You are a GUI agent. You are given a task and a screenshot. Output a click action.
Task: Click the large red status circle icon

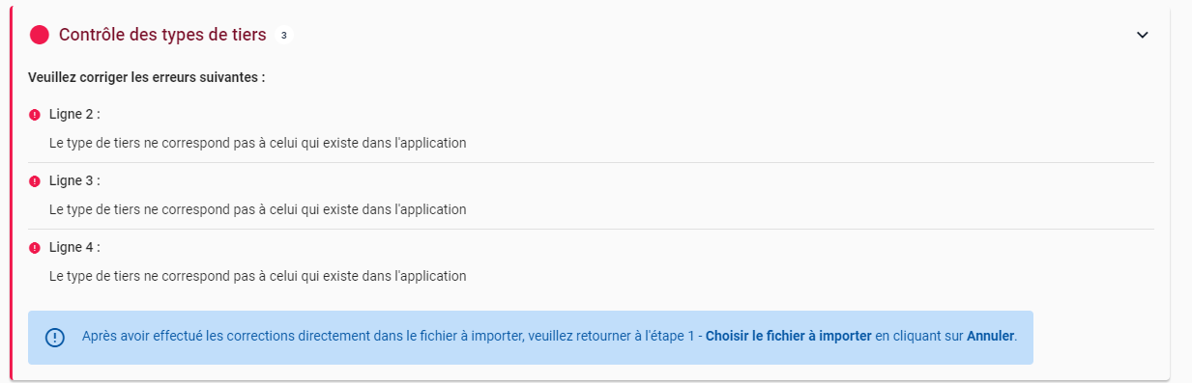(40, 35)
